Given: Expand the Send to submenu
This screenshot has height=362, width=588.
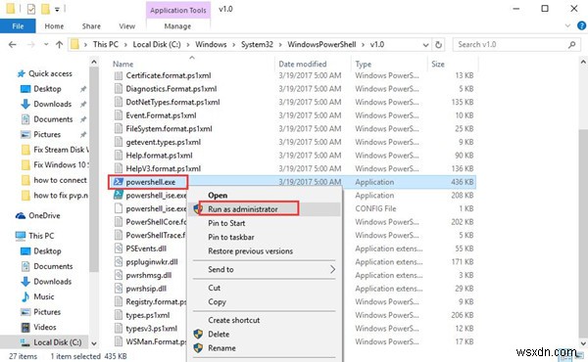Looking at the screenshot, I should pyautogui.click(x=265, y=269).
